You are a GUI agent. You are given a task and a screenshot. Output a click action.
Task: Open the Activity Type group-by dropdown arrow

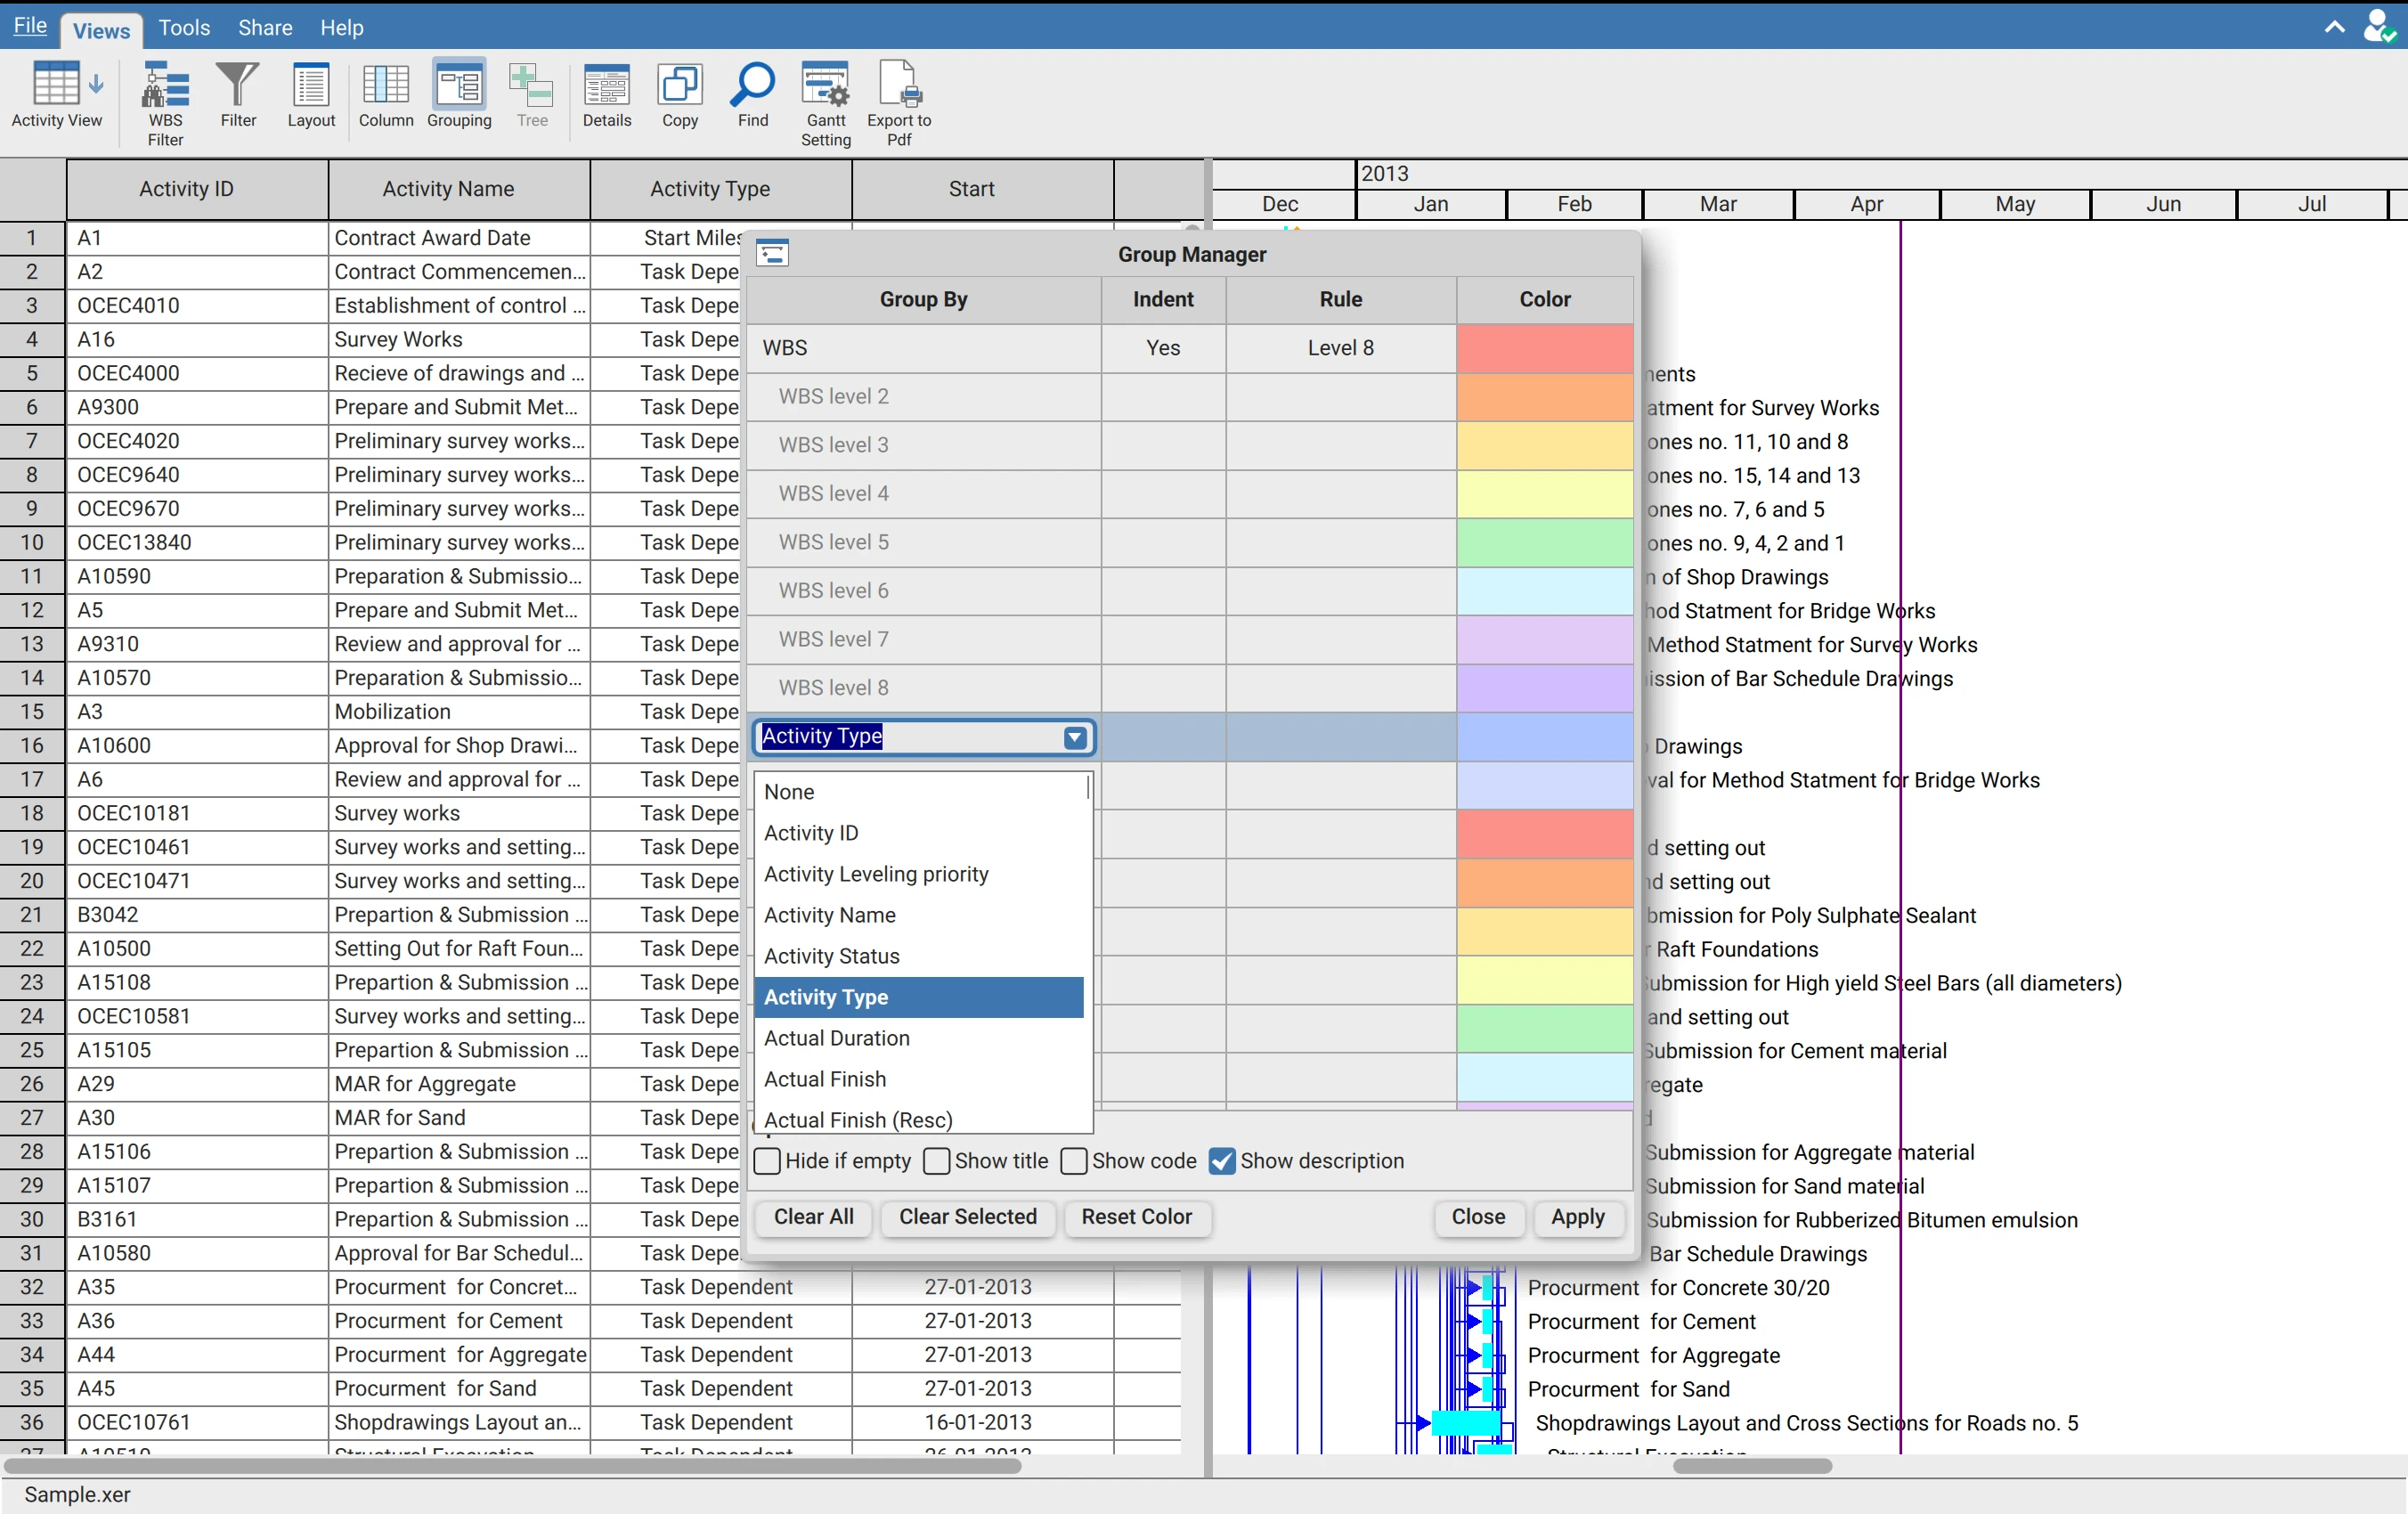pos(1075,737)
